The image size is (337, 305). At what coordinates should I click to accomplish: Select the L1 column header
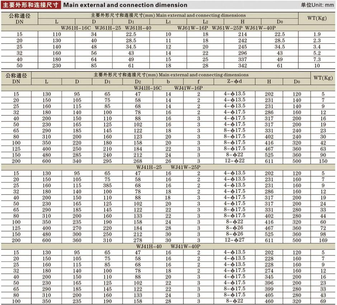tap(168, 22)
